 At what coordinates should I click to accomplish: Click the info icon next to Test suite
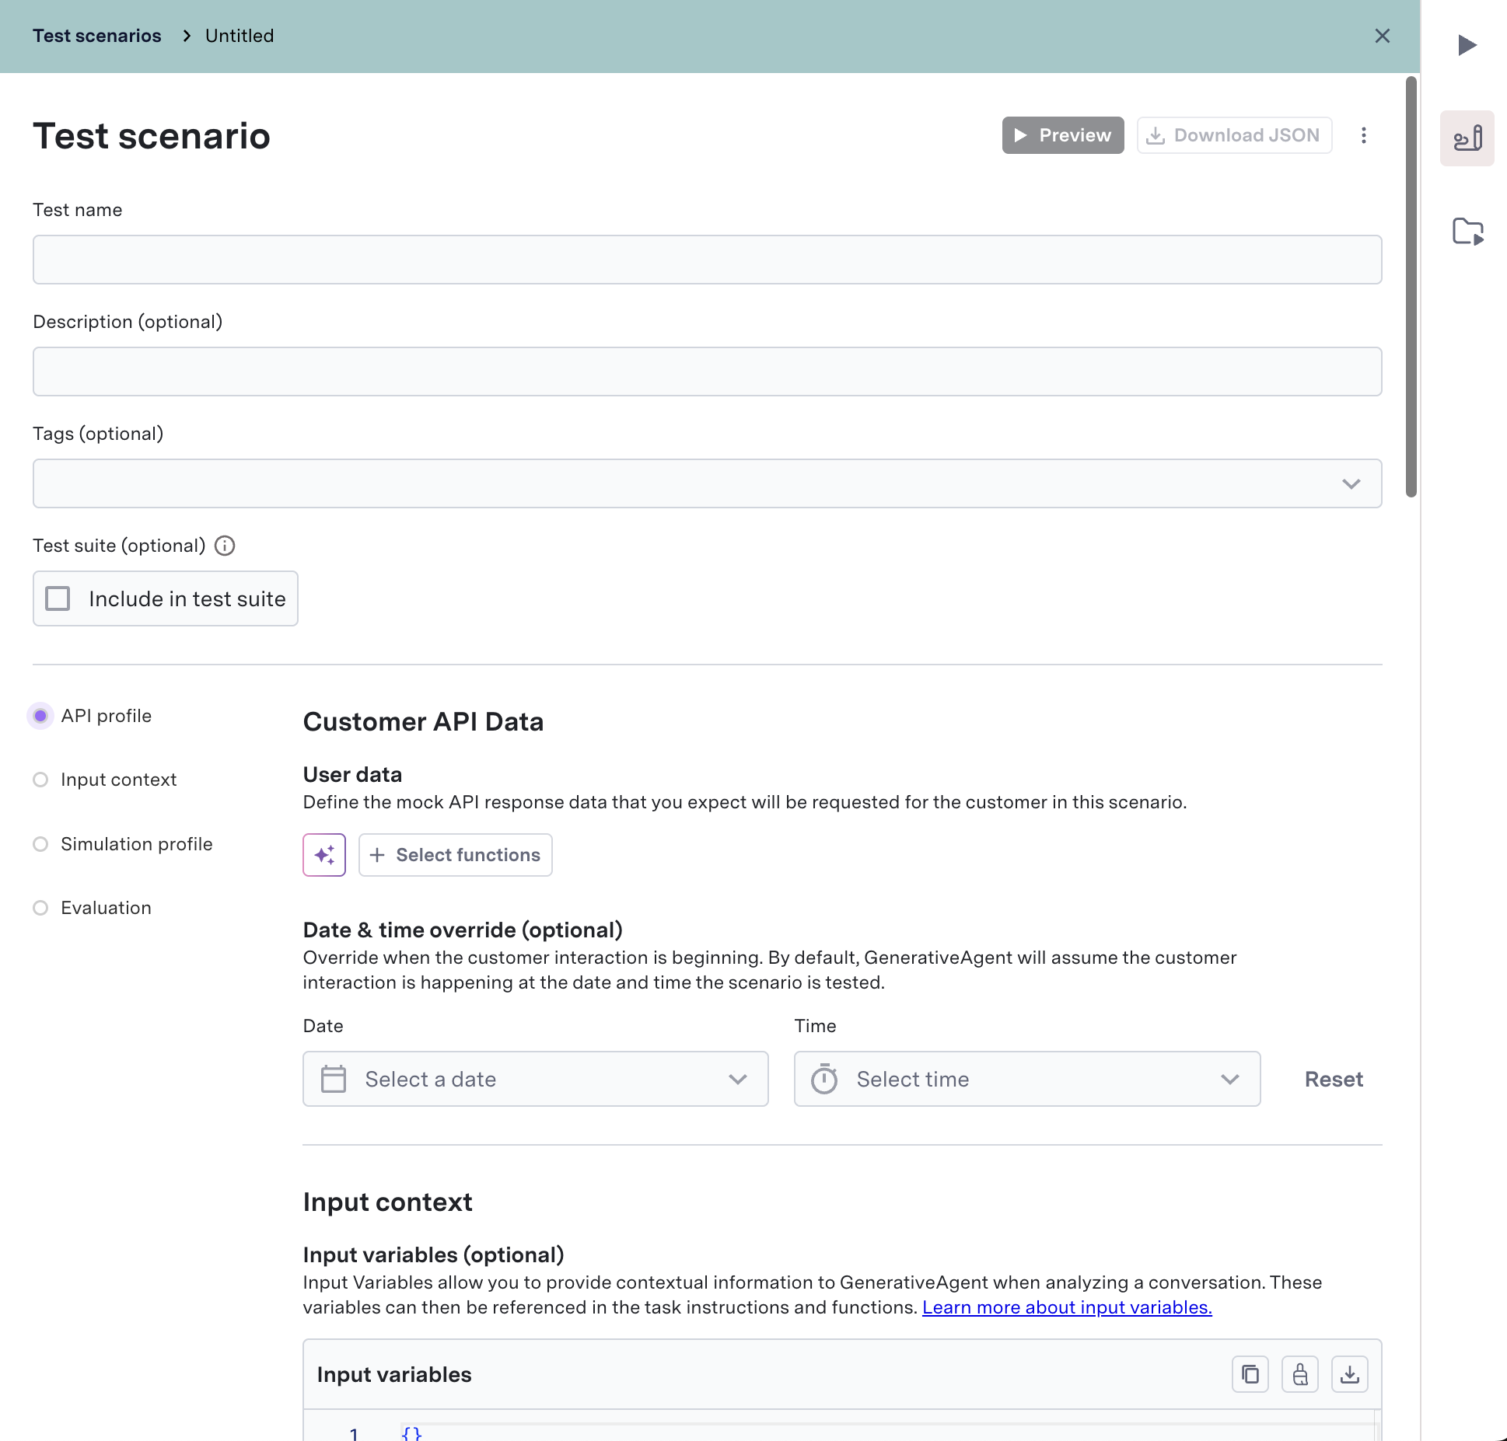[x=225, y=546]
